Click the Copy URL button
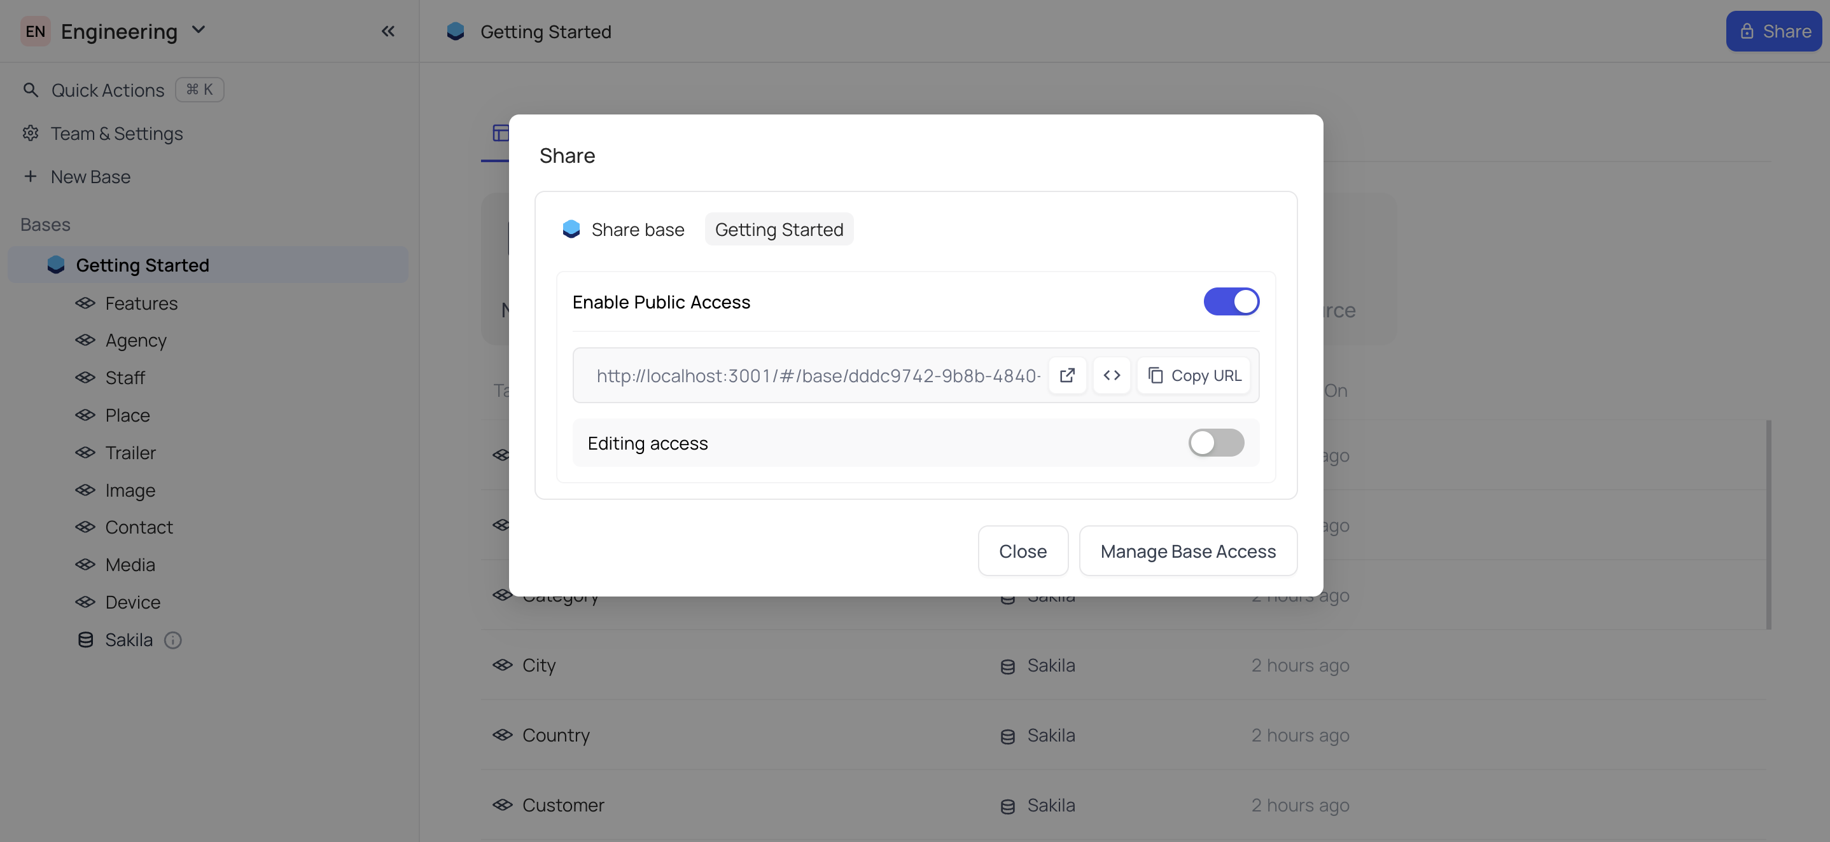Screen dimensions: 1830x842 click(1194, 375)
